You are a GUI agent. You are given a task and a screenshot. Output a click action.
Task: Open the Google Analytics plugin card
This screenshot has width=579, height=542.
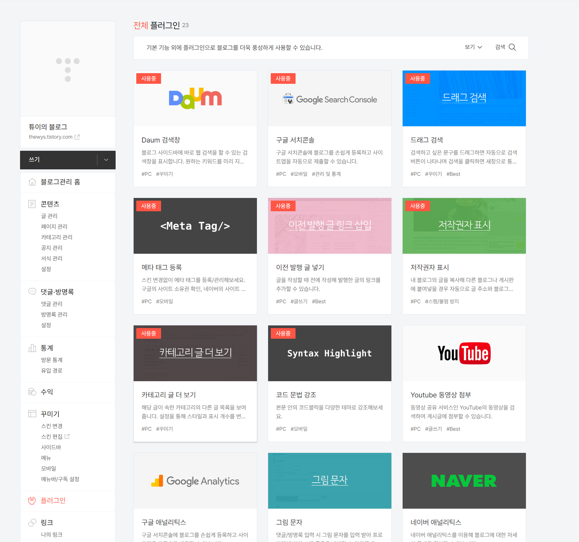[x=195, y=497]
